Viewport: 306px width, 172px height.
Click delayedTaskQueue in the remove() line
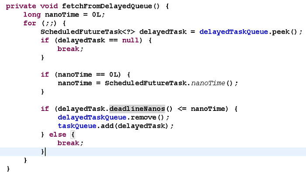pos(92,117)
